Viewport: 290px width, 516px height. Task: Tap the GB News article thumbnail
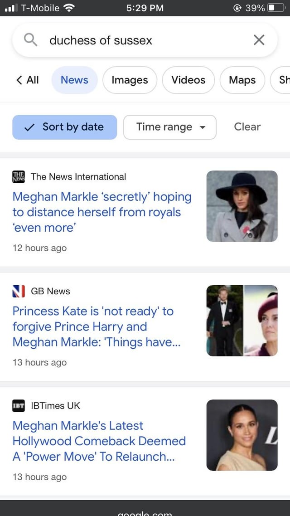tap(242, 321)
